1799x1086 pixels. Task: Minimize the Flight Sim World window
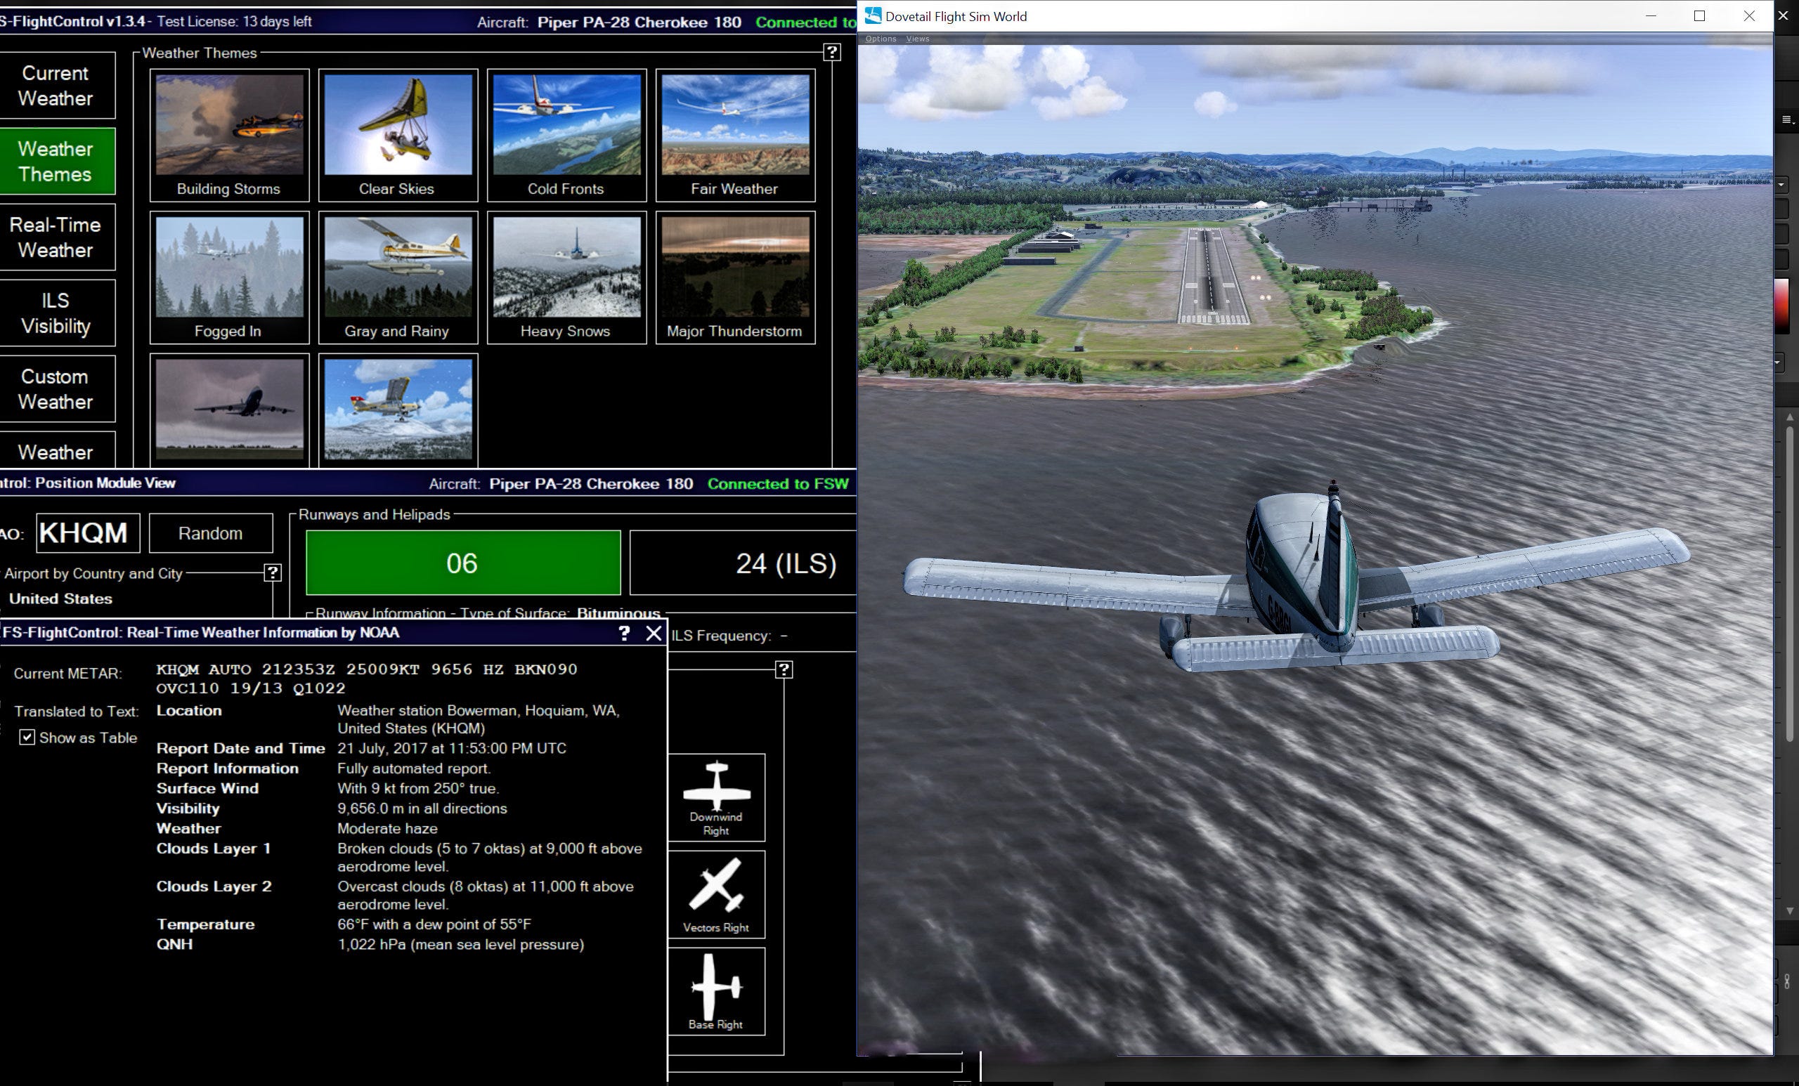coord(1650,16)
